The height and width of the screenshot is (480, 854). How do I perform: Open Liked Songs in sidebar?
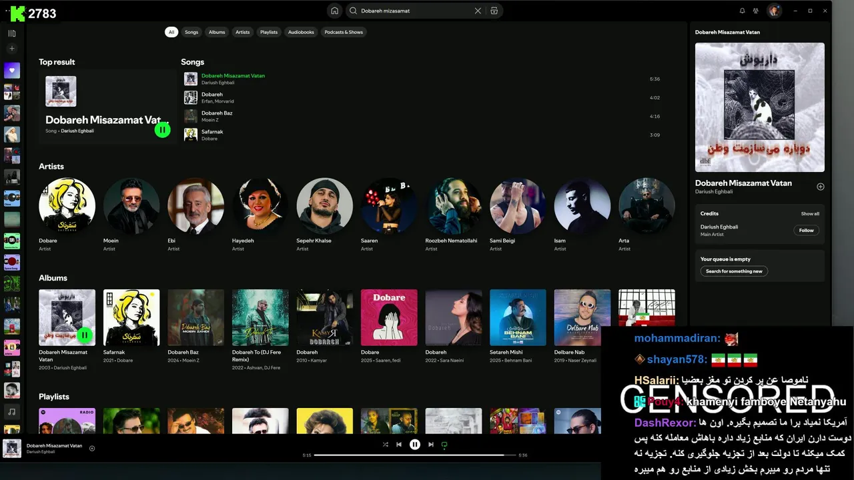pos(12,71)
